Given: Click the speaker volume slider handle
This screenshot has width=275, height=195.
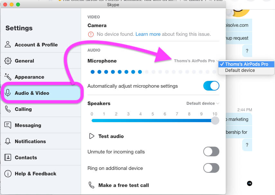Looking at the screenshot, I should 215,121.
